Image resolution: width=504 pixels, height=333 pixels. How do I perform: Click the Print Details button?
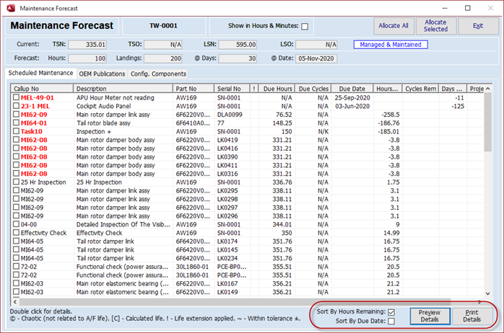472,316
